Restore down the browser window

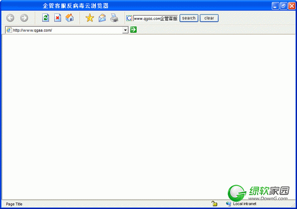[284, 6]
